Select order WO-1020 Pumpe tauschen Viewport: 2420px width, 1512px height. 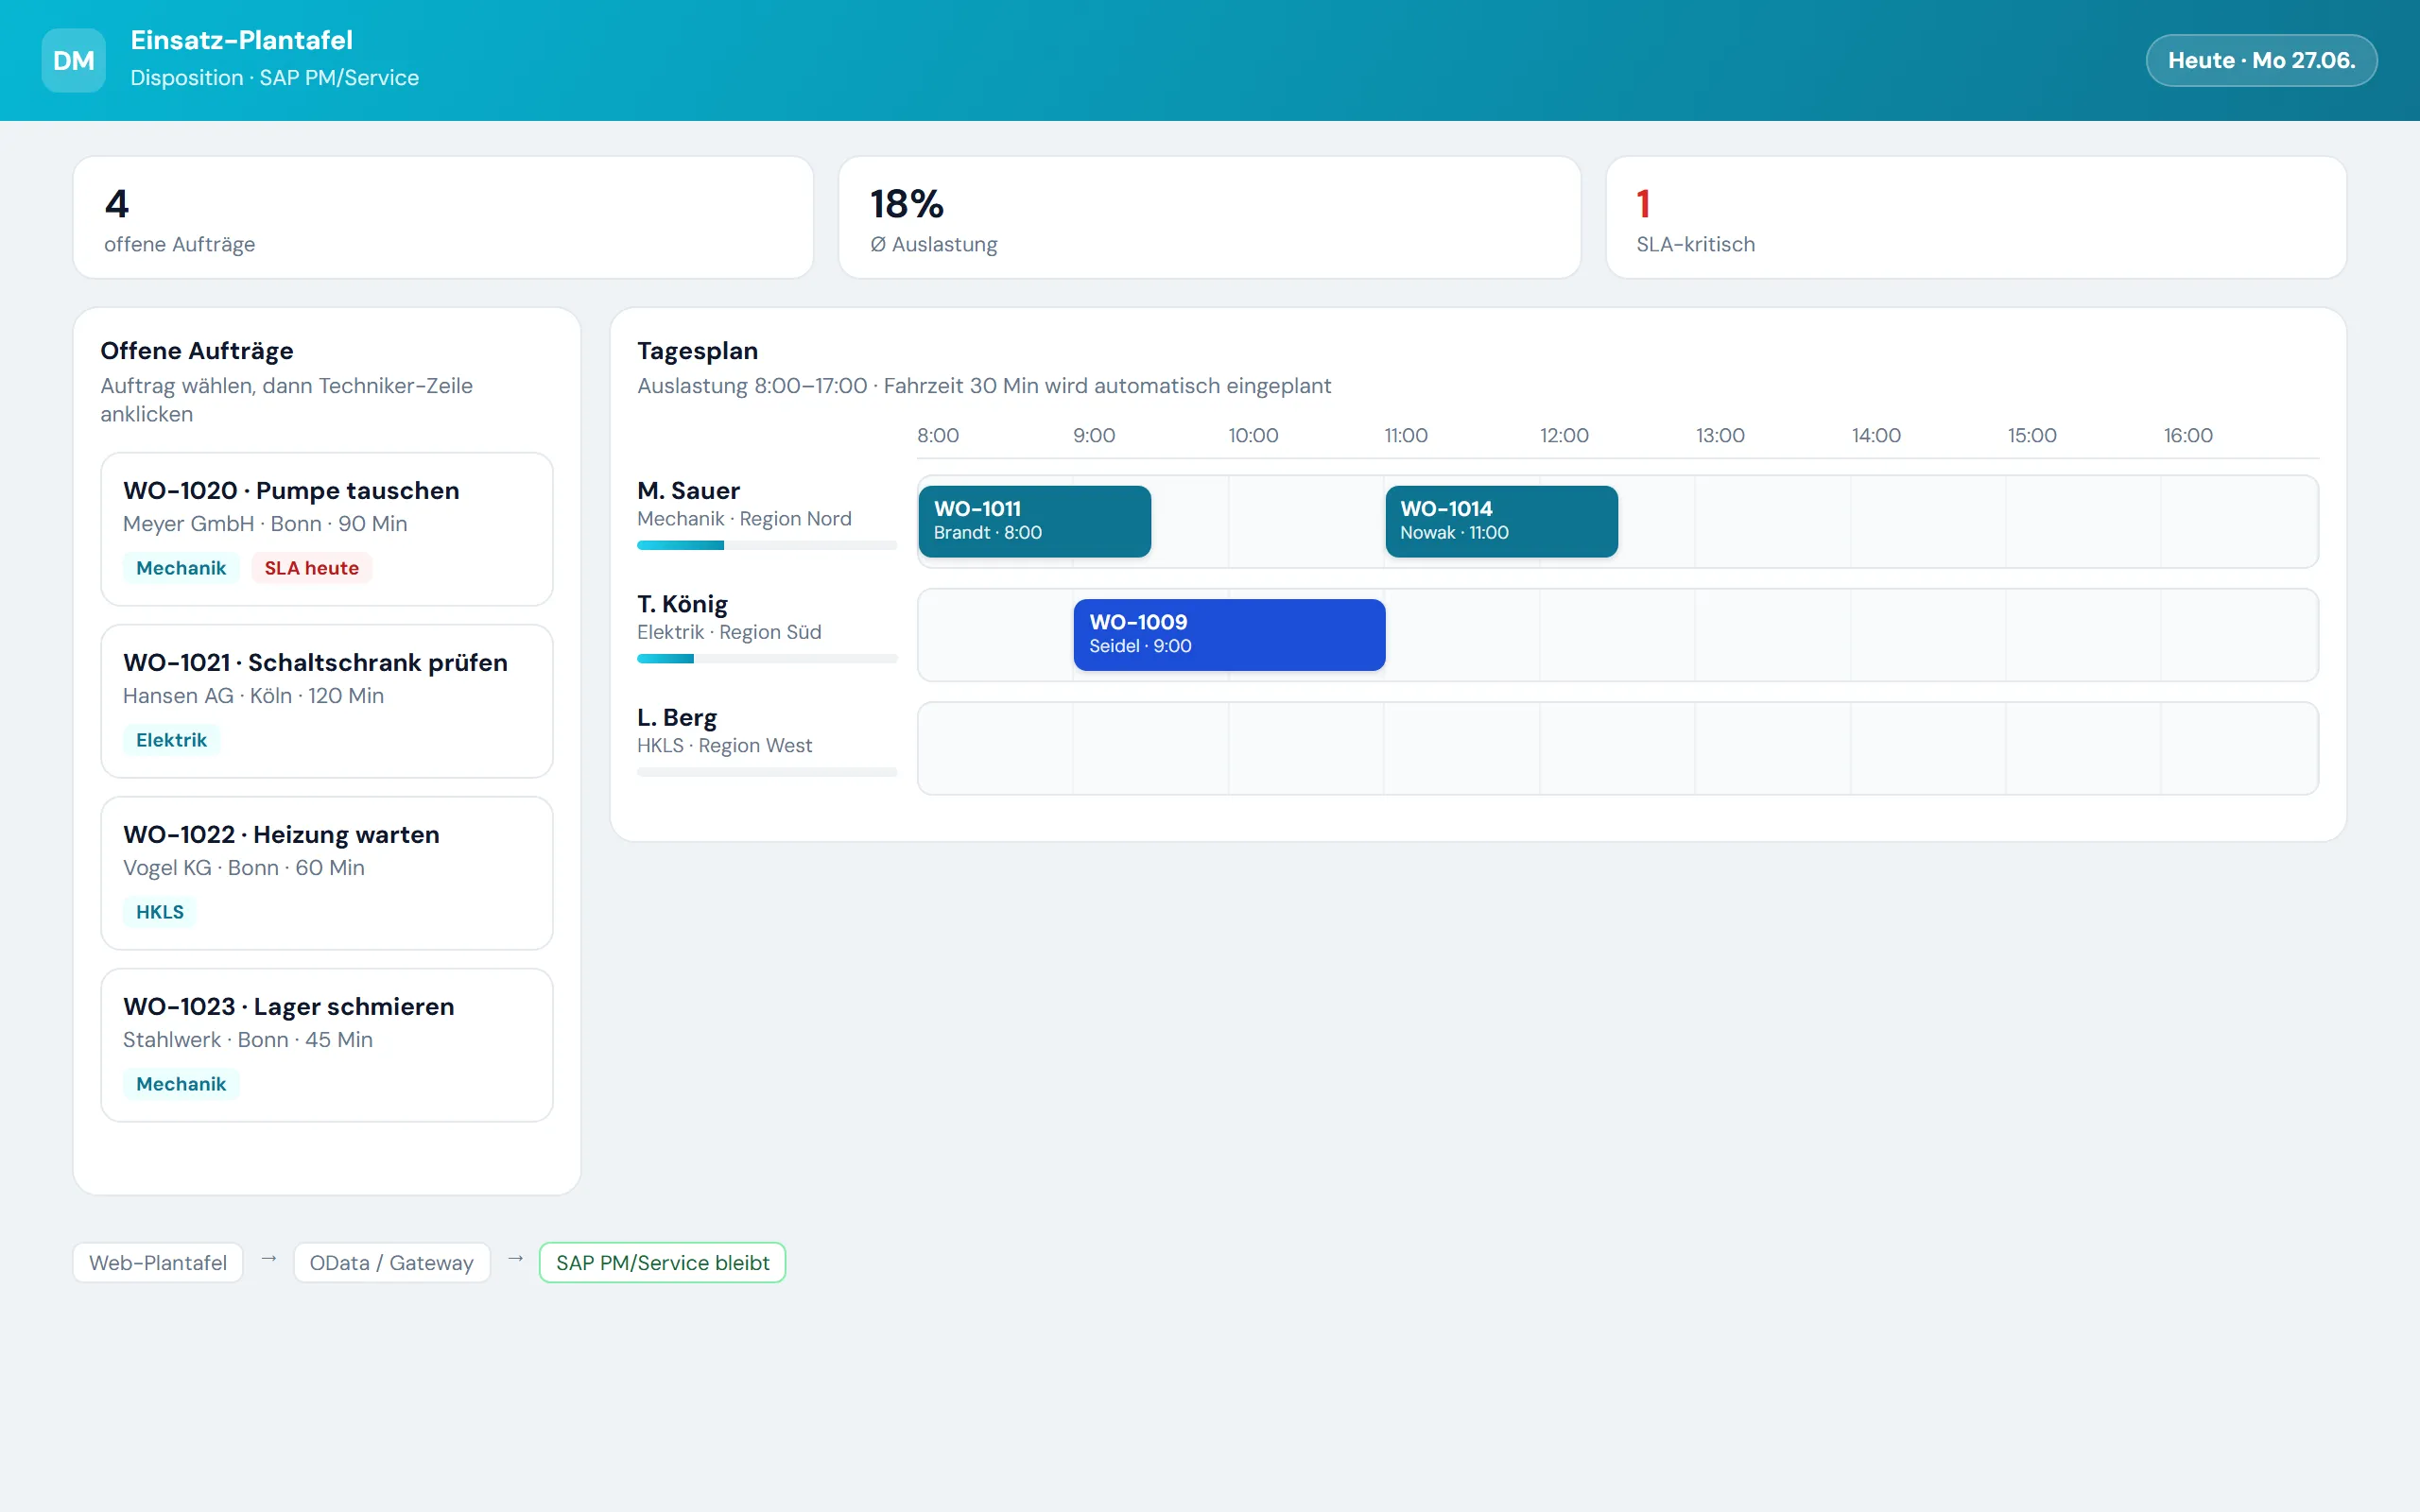click(327, 529)
